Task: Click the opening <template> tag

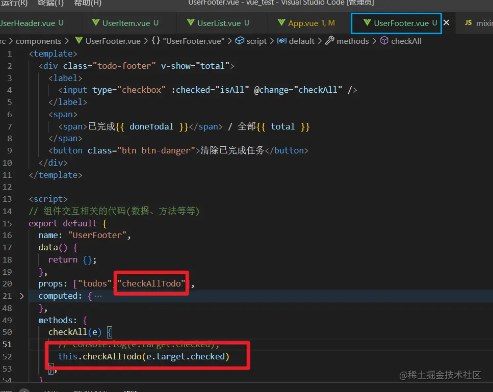Action: 53,54
